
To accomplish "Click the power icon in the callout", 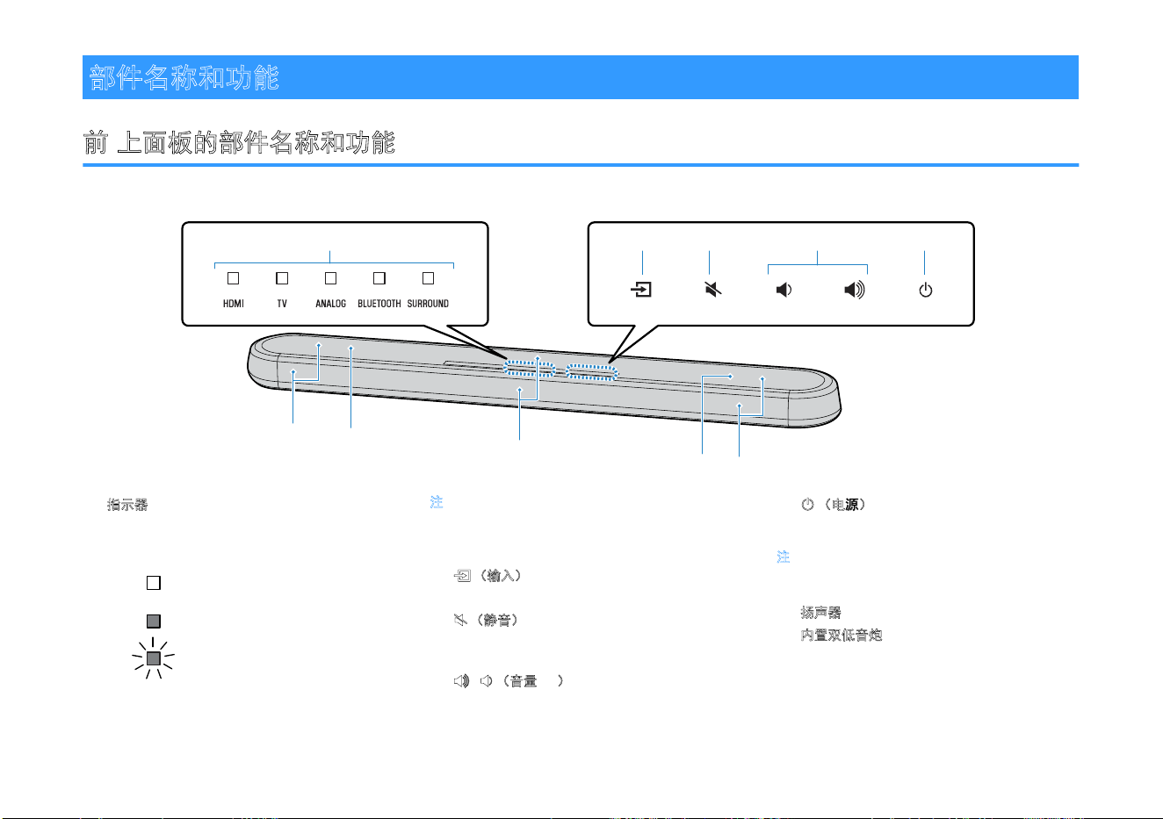I will point(926,290).
